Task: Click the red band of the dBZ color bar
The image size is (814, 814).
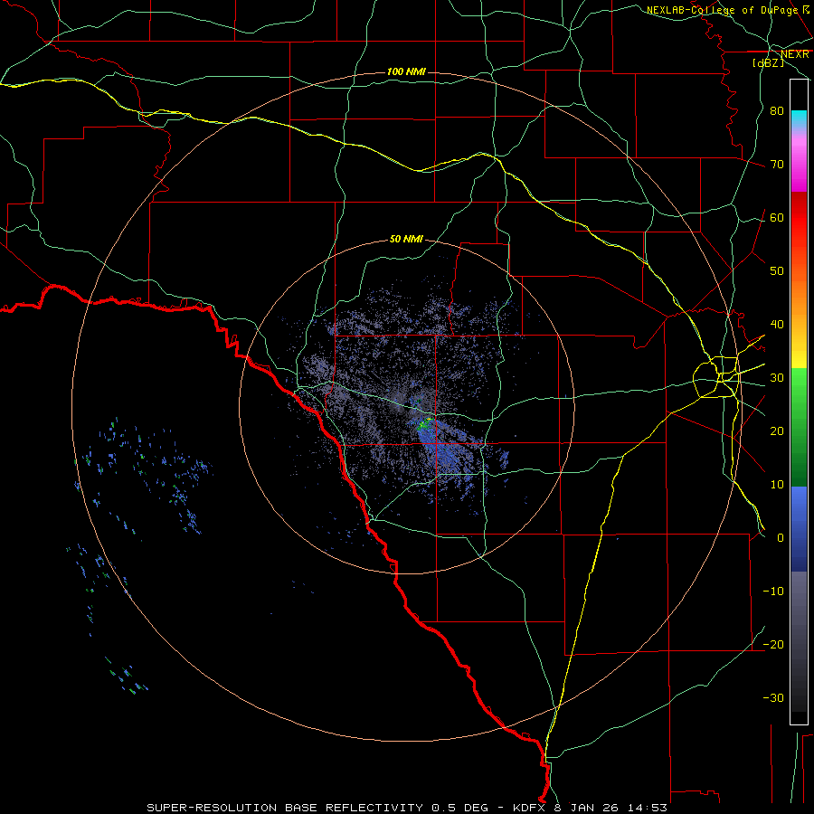Action: point(799,218)
